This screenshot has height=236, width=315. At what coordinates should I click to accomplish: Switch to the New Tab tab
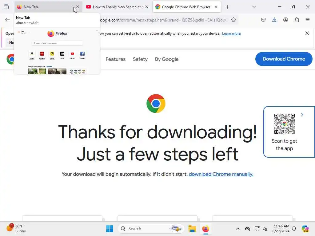click(48, 7)
